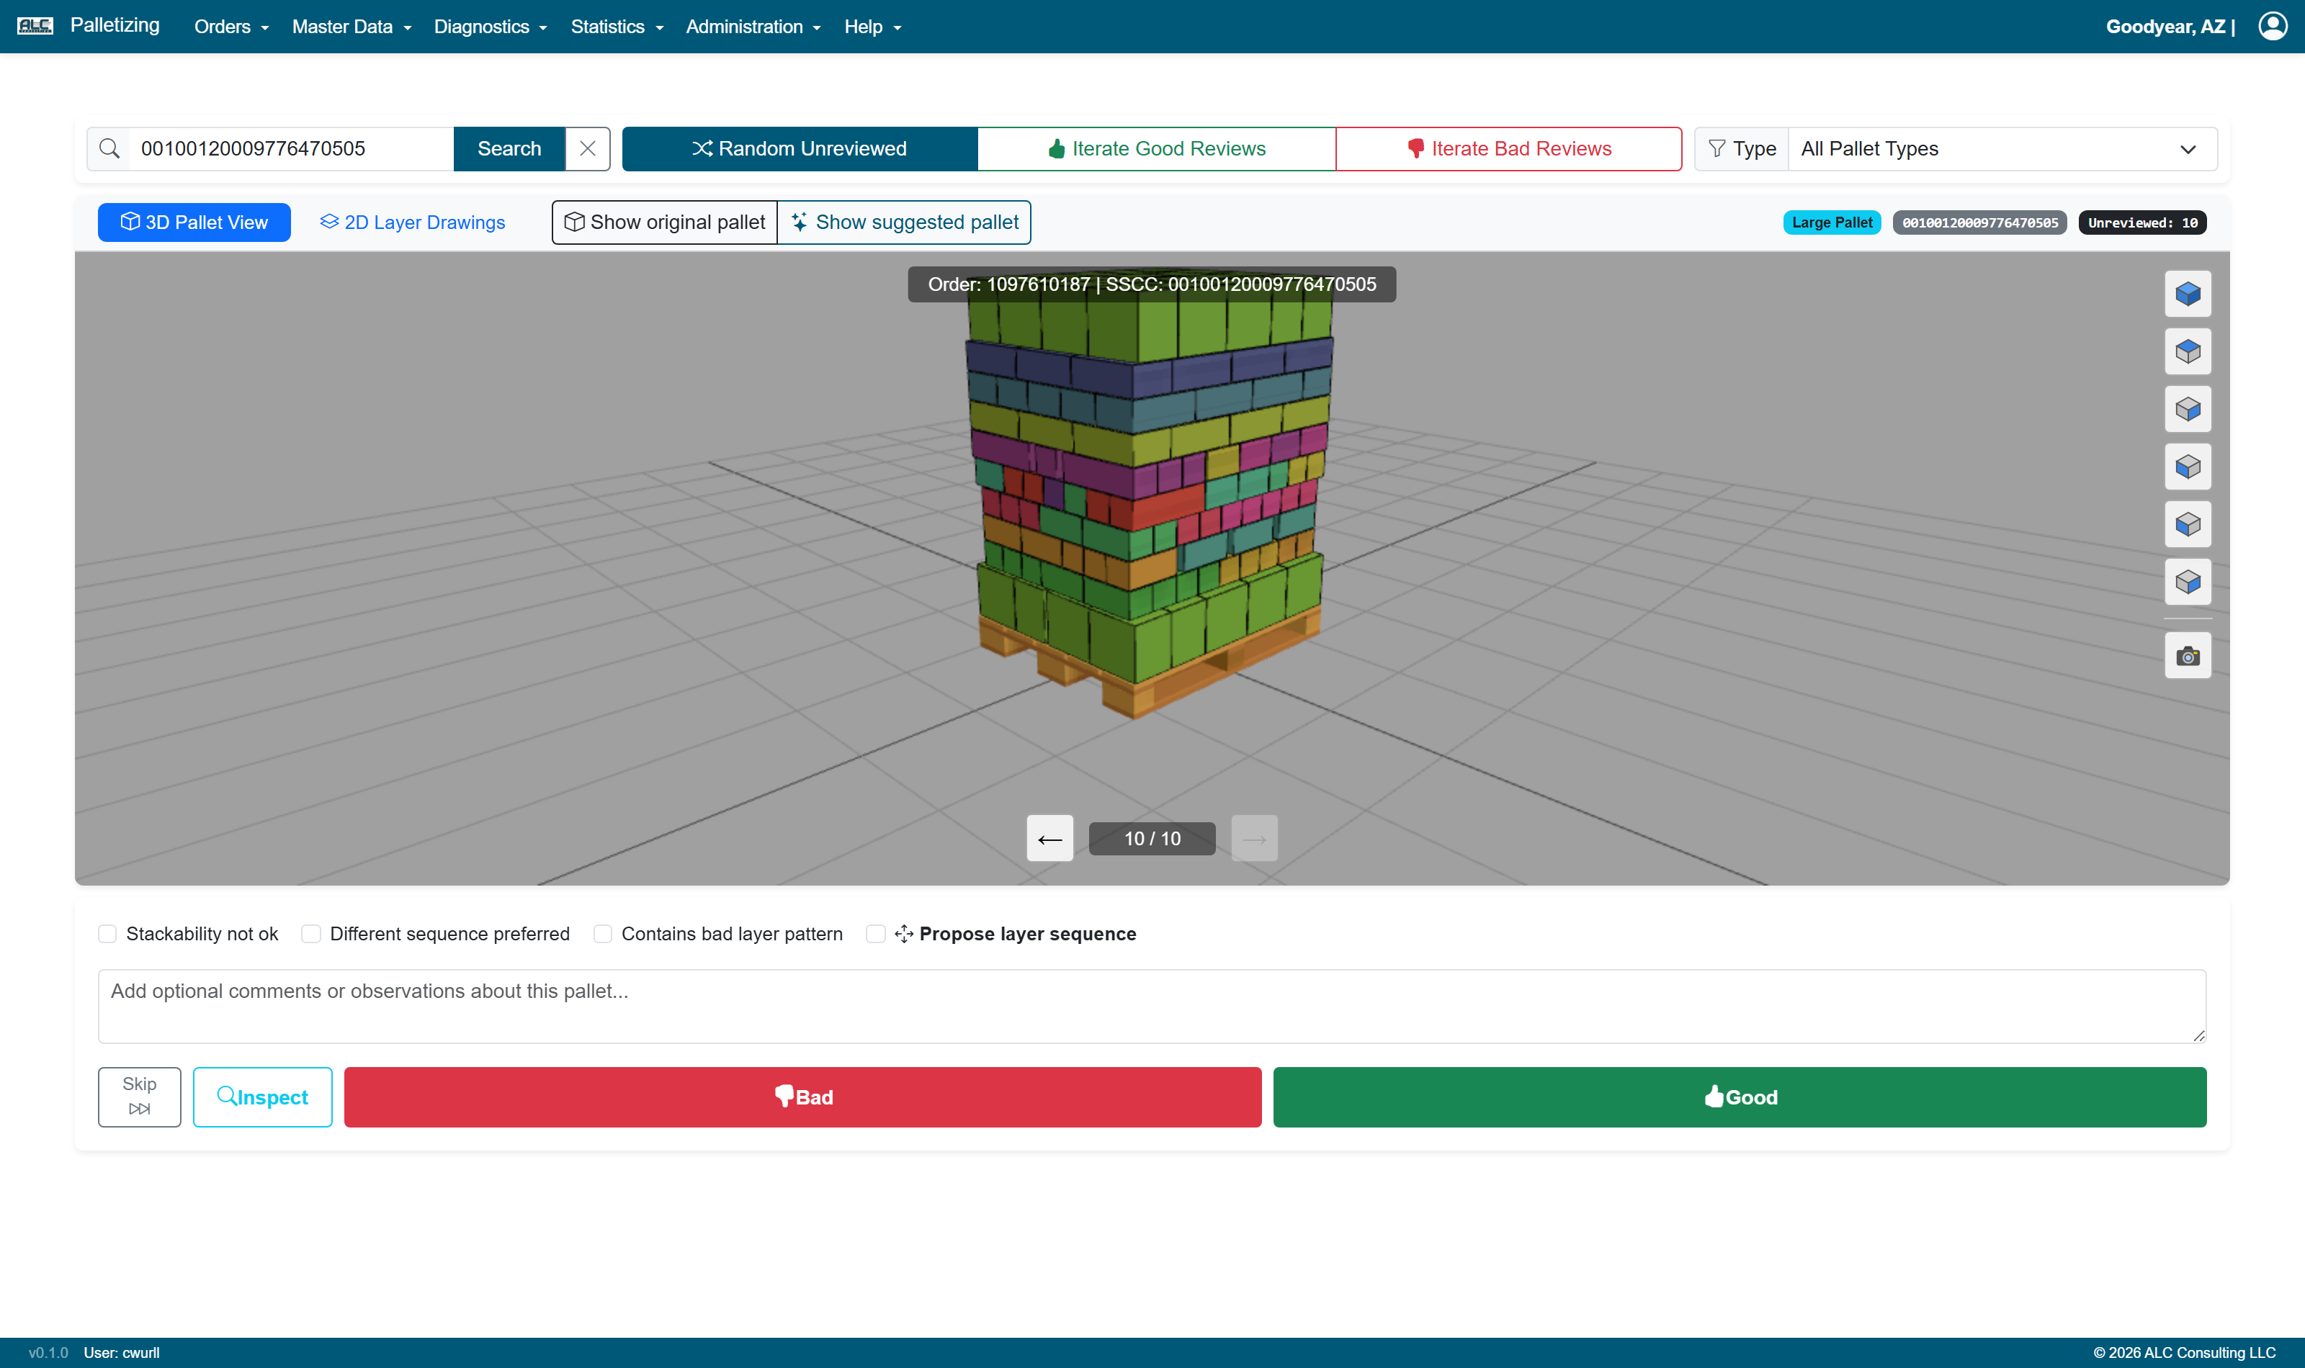The image size is (2305, 1368).
Task: Inspect the current pallet
Action: (263, 1097)
